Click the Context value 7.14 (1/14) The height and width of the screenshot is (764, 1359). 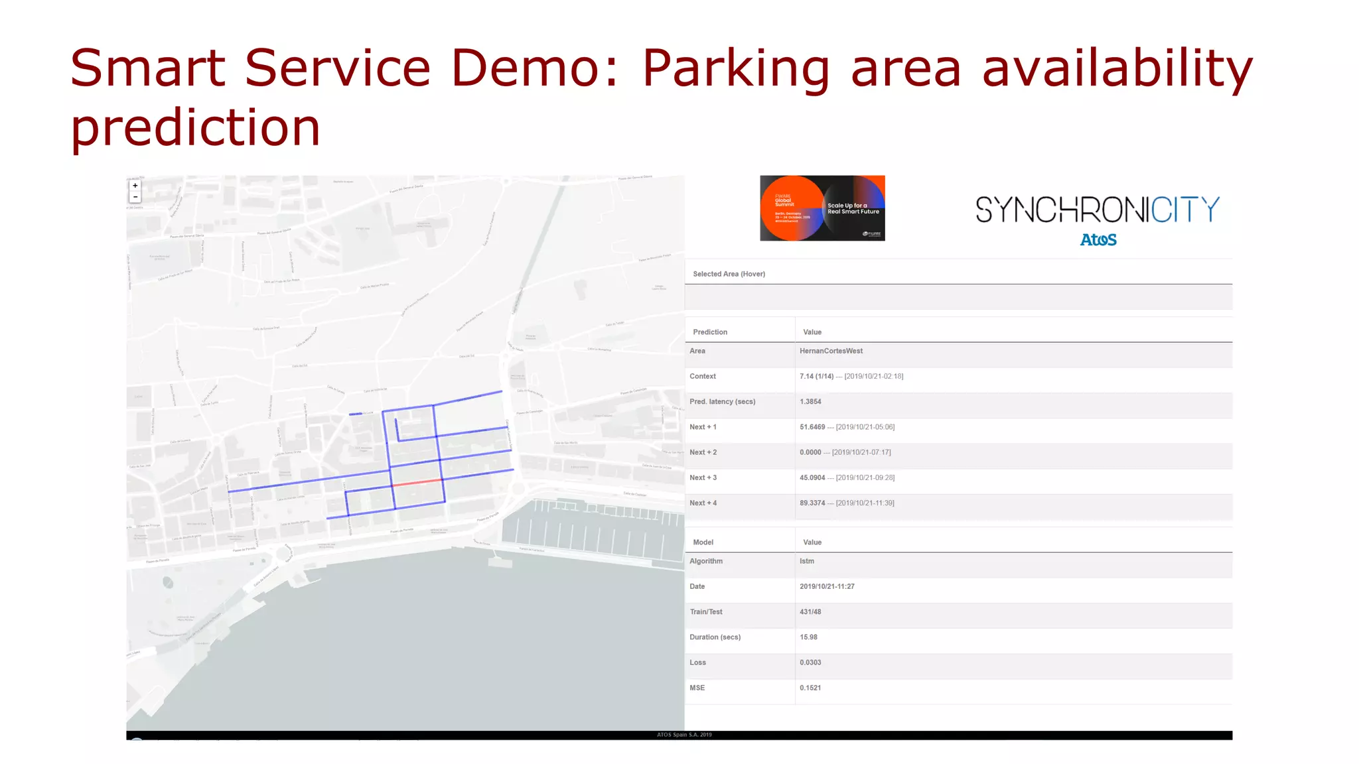816,376
